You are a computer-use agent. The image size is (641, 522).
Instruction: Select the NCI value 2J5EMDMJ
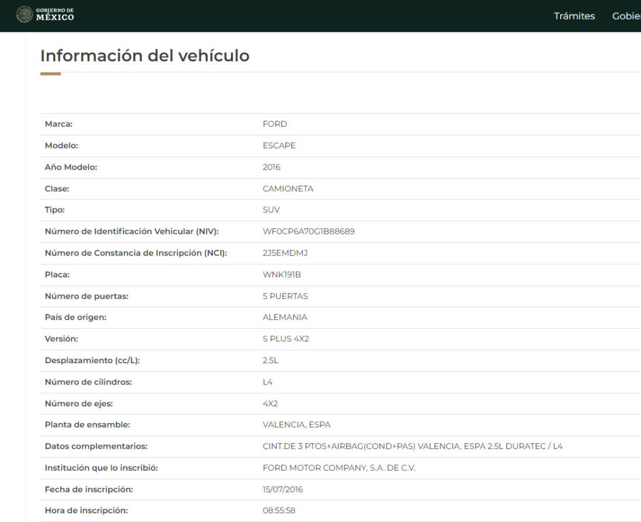285,253
